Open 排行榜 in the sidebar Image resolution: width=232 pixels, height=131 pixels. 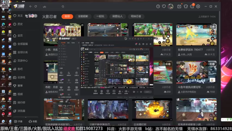pyautogui.click(x=19, y=102)
